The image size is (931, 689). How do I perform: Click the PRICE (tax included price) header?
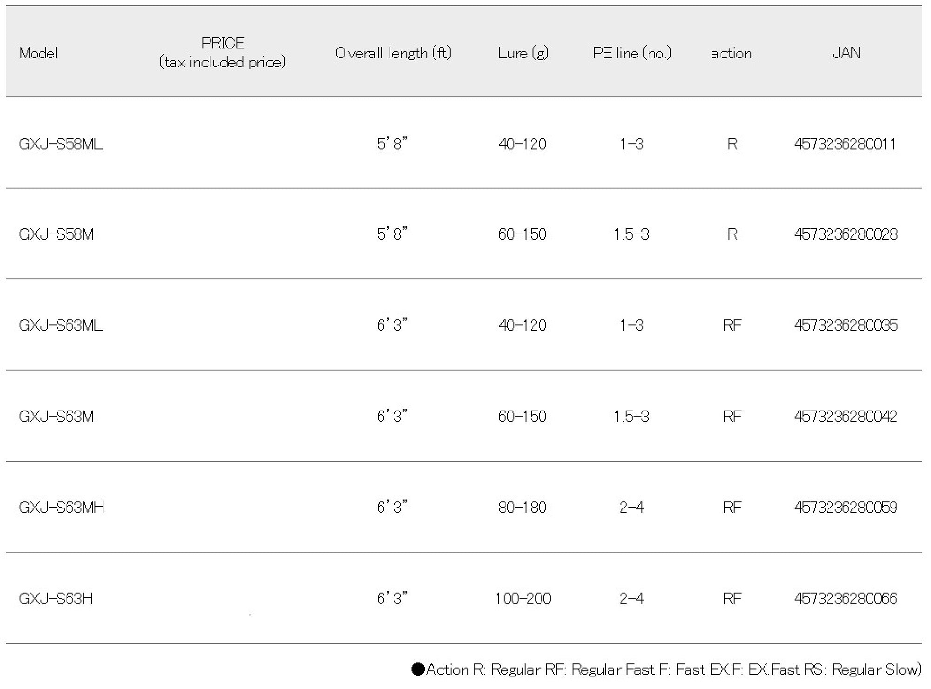tap(223, 53)
